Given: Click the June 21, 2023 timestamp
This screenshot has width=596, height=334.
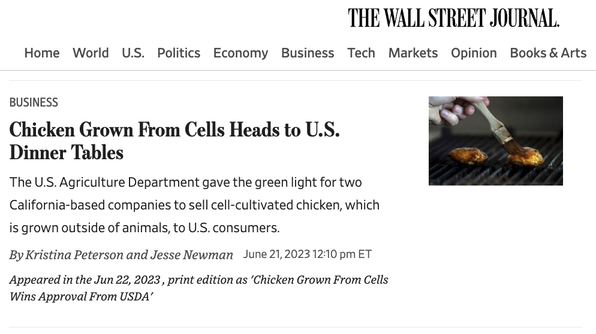Looking at the screenshot, I should point(308,254).
